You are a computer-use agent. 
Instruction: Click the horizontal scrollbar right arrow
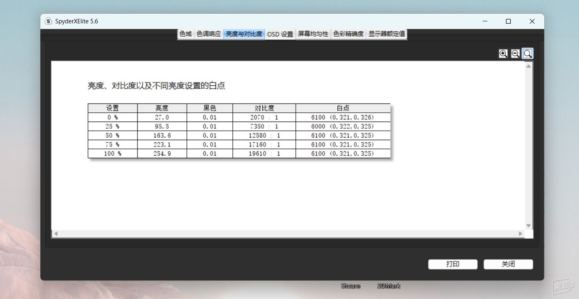tap(520, 233)
